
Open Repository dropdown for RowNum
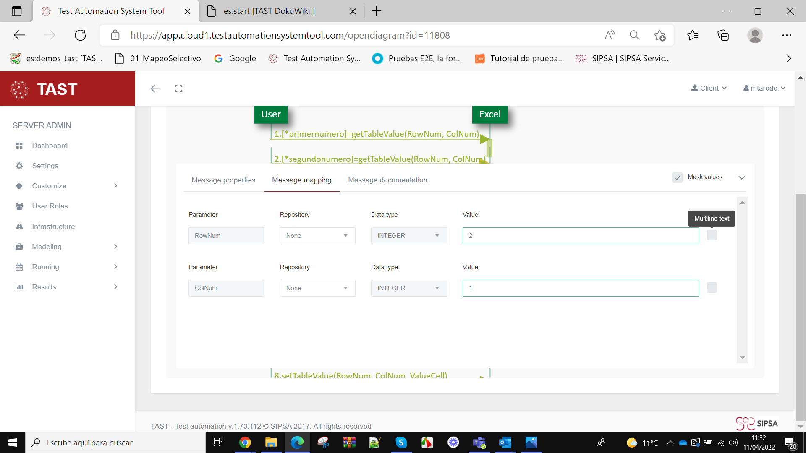coord(317,236)
